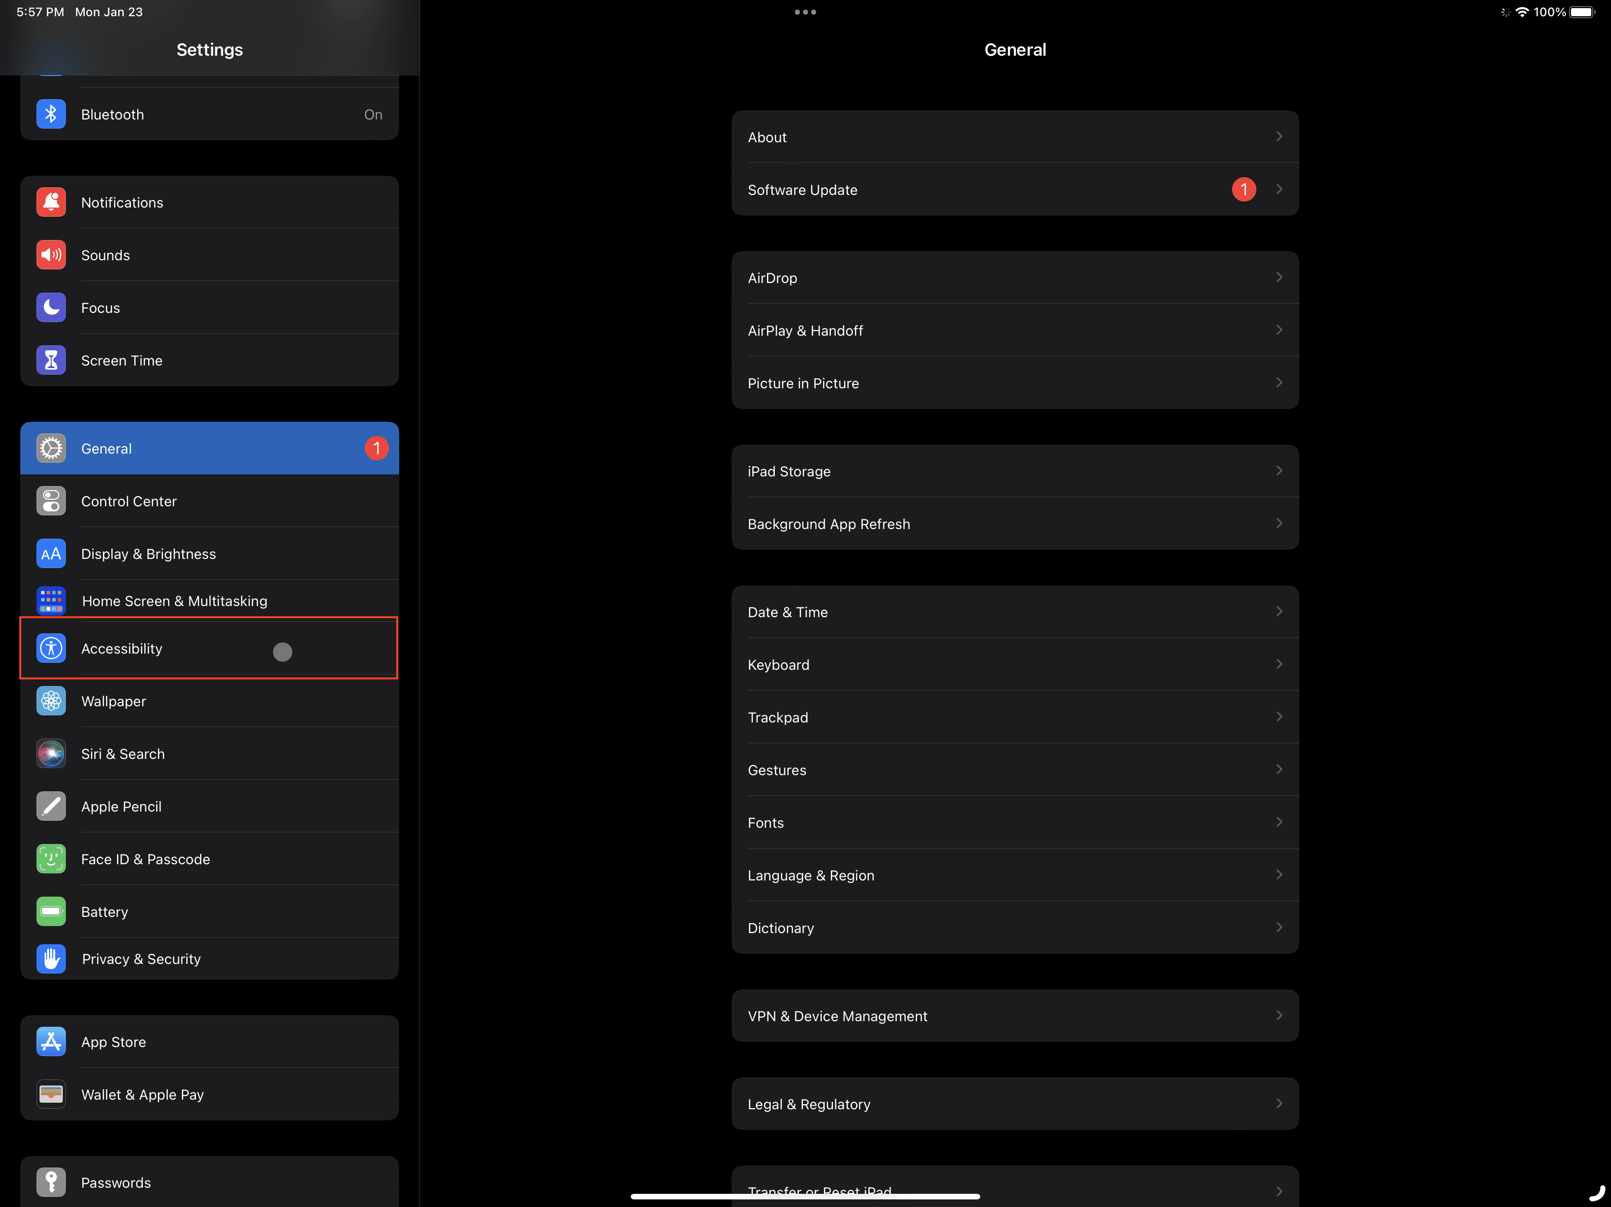The width and height of the screenshot is (1611, 1207).
Task: Tap the Sounds speaker icon
Action: point(51,255)
